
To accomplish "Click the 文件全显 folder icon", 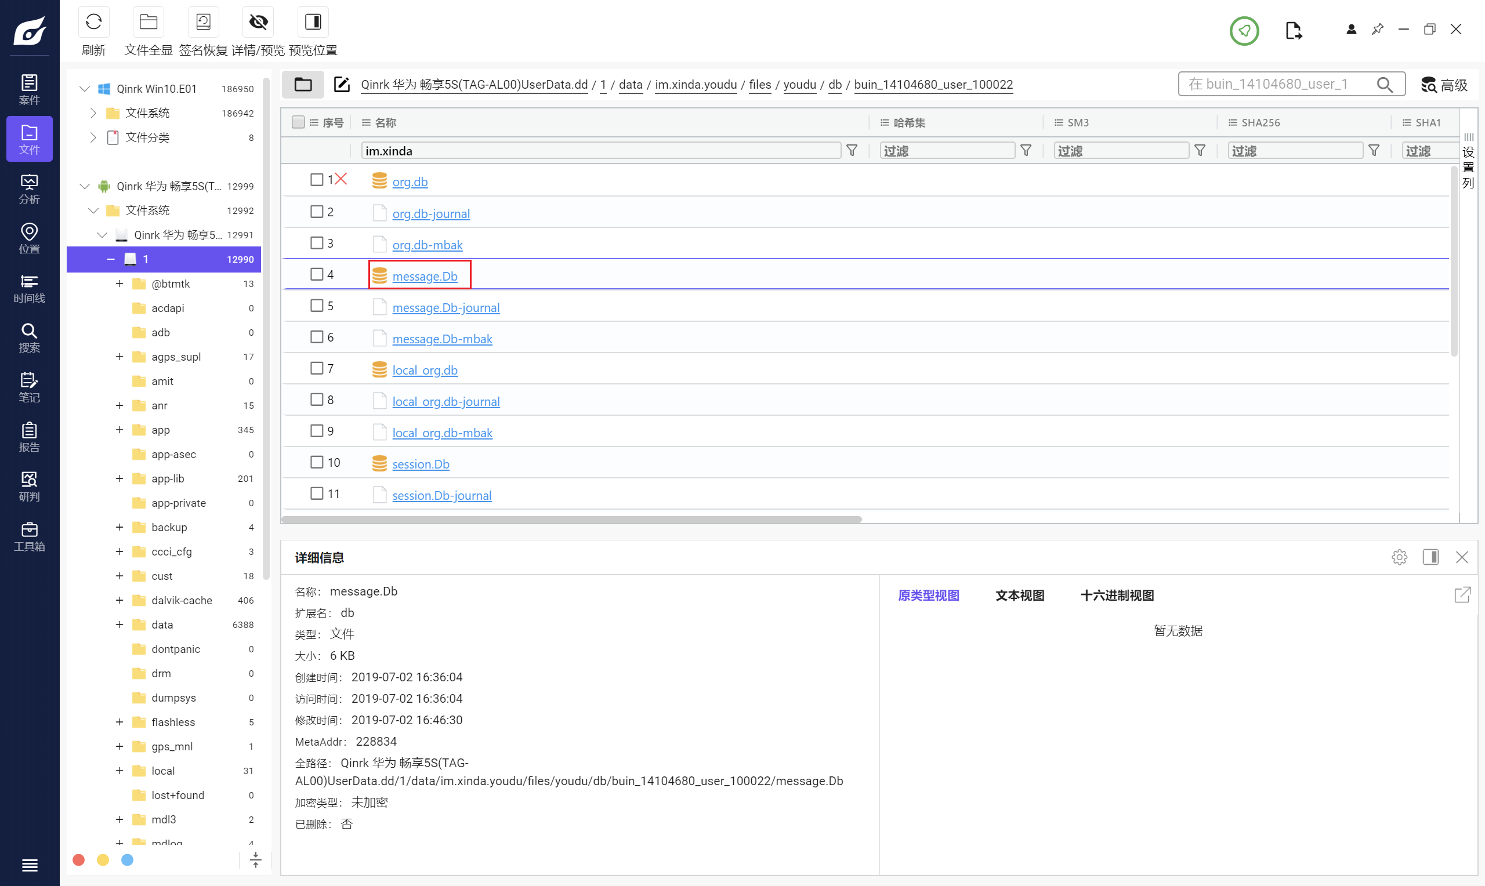I will pyautogui.click(x=148, y=22).
